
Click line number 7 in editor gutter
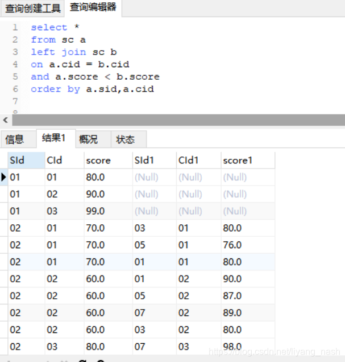coord(15,101)
